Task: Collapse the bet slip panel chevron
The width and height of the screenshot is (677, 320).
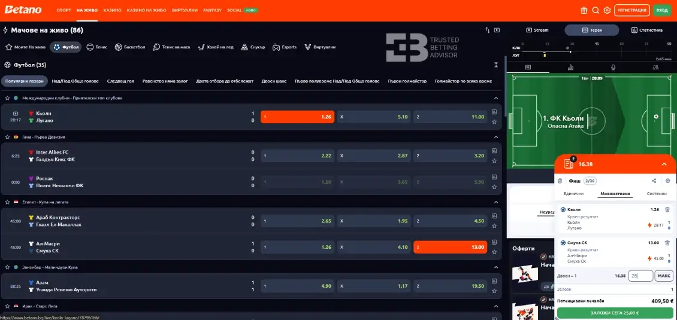Action: point(664,164)
